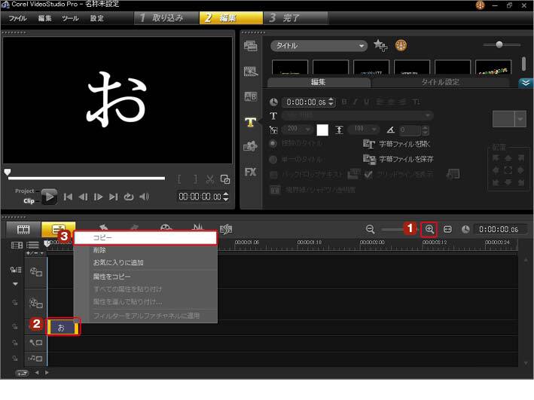
Task: Toggle title track lock icon
Action: point(15,327)
